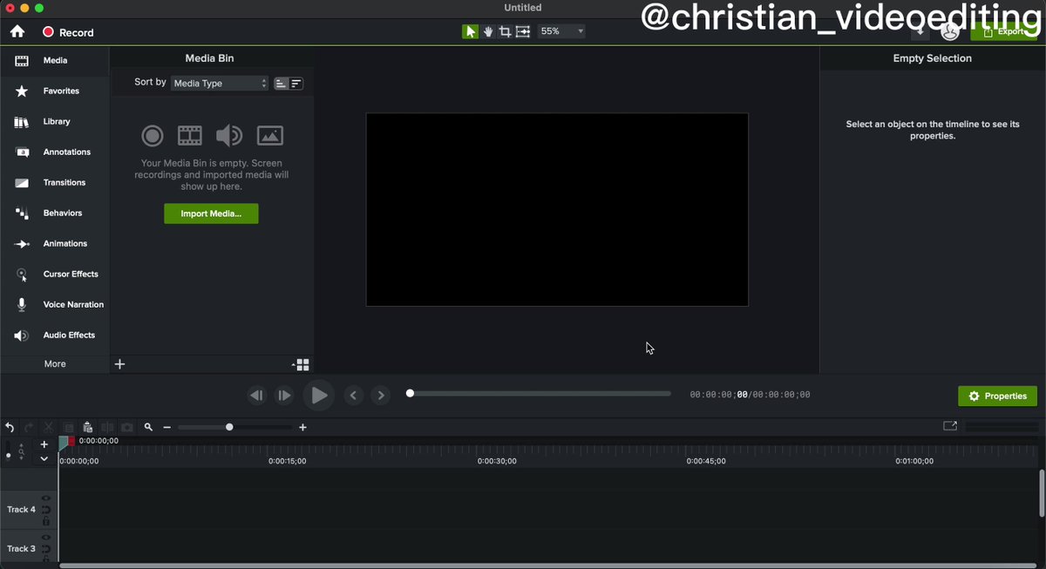Add a new track with plus button
1046x569 pixels.
point(44,444)
